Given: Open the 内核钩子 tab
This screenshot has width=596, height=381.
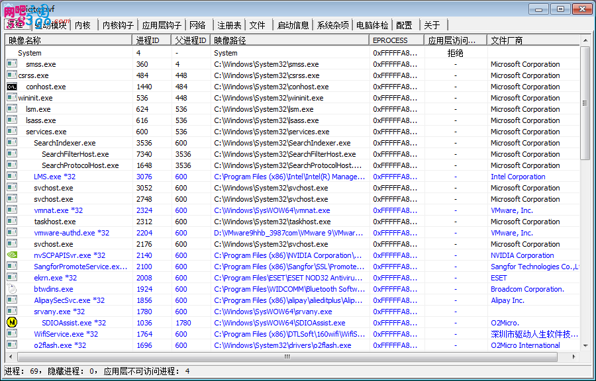Looking at the screenshot, I should 119,25.
